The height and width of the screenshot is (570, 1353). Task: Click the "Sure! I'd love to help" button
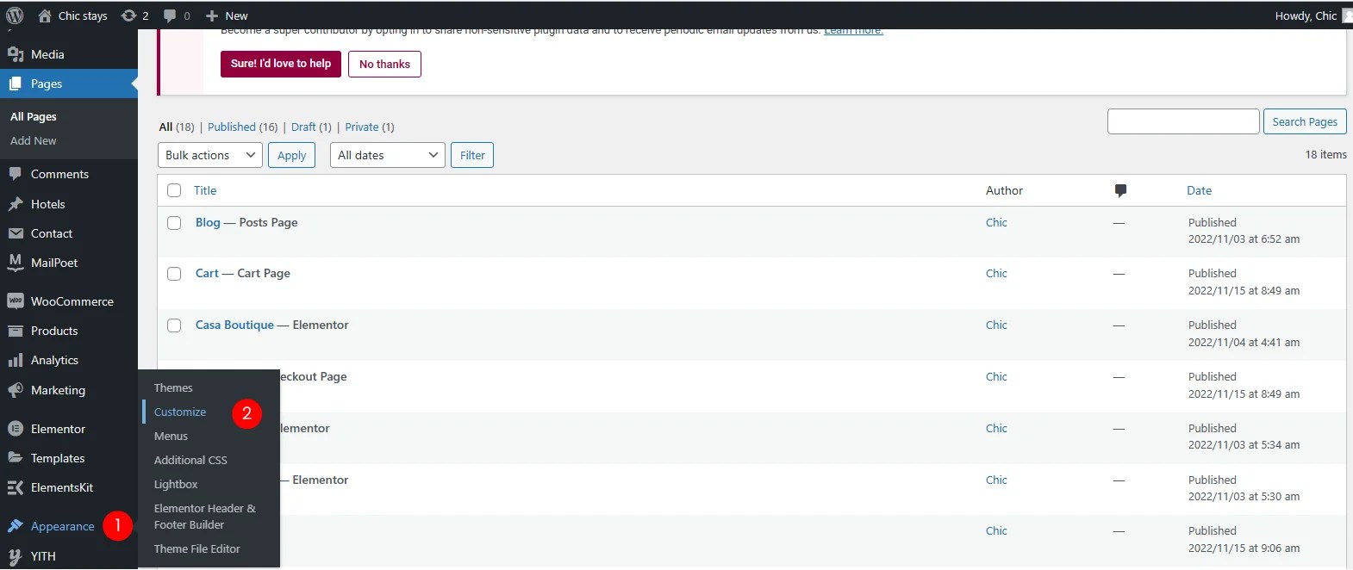click(x=281, y=64)
